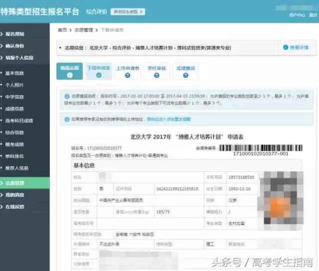Click the info icon in the recommender notice
This screenshot has width=319, height=271.
click(67, 119)
